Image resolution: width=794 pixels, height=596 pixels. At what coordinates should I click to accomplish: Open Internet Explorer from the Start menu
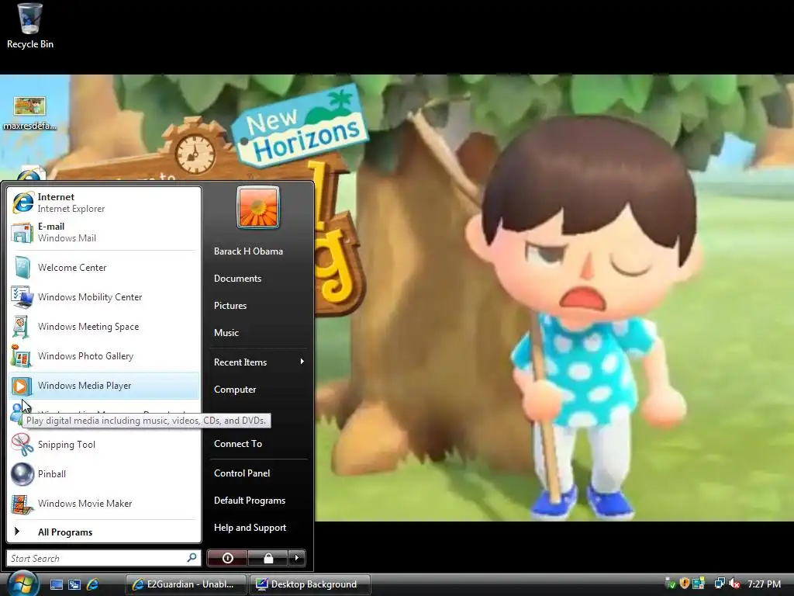(104, 203)
